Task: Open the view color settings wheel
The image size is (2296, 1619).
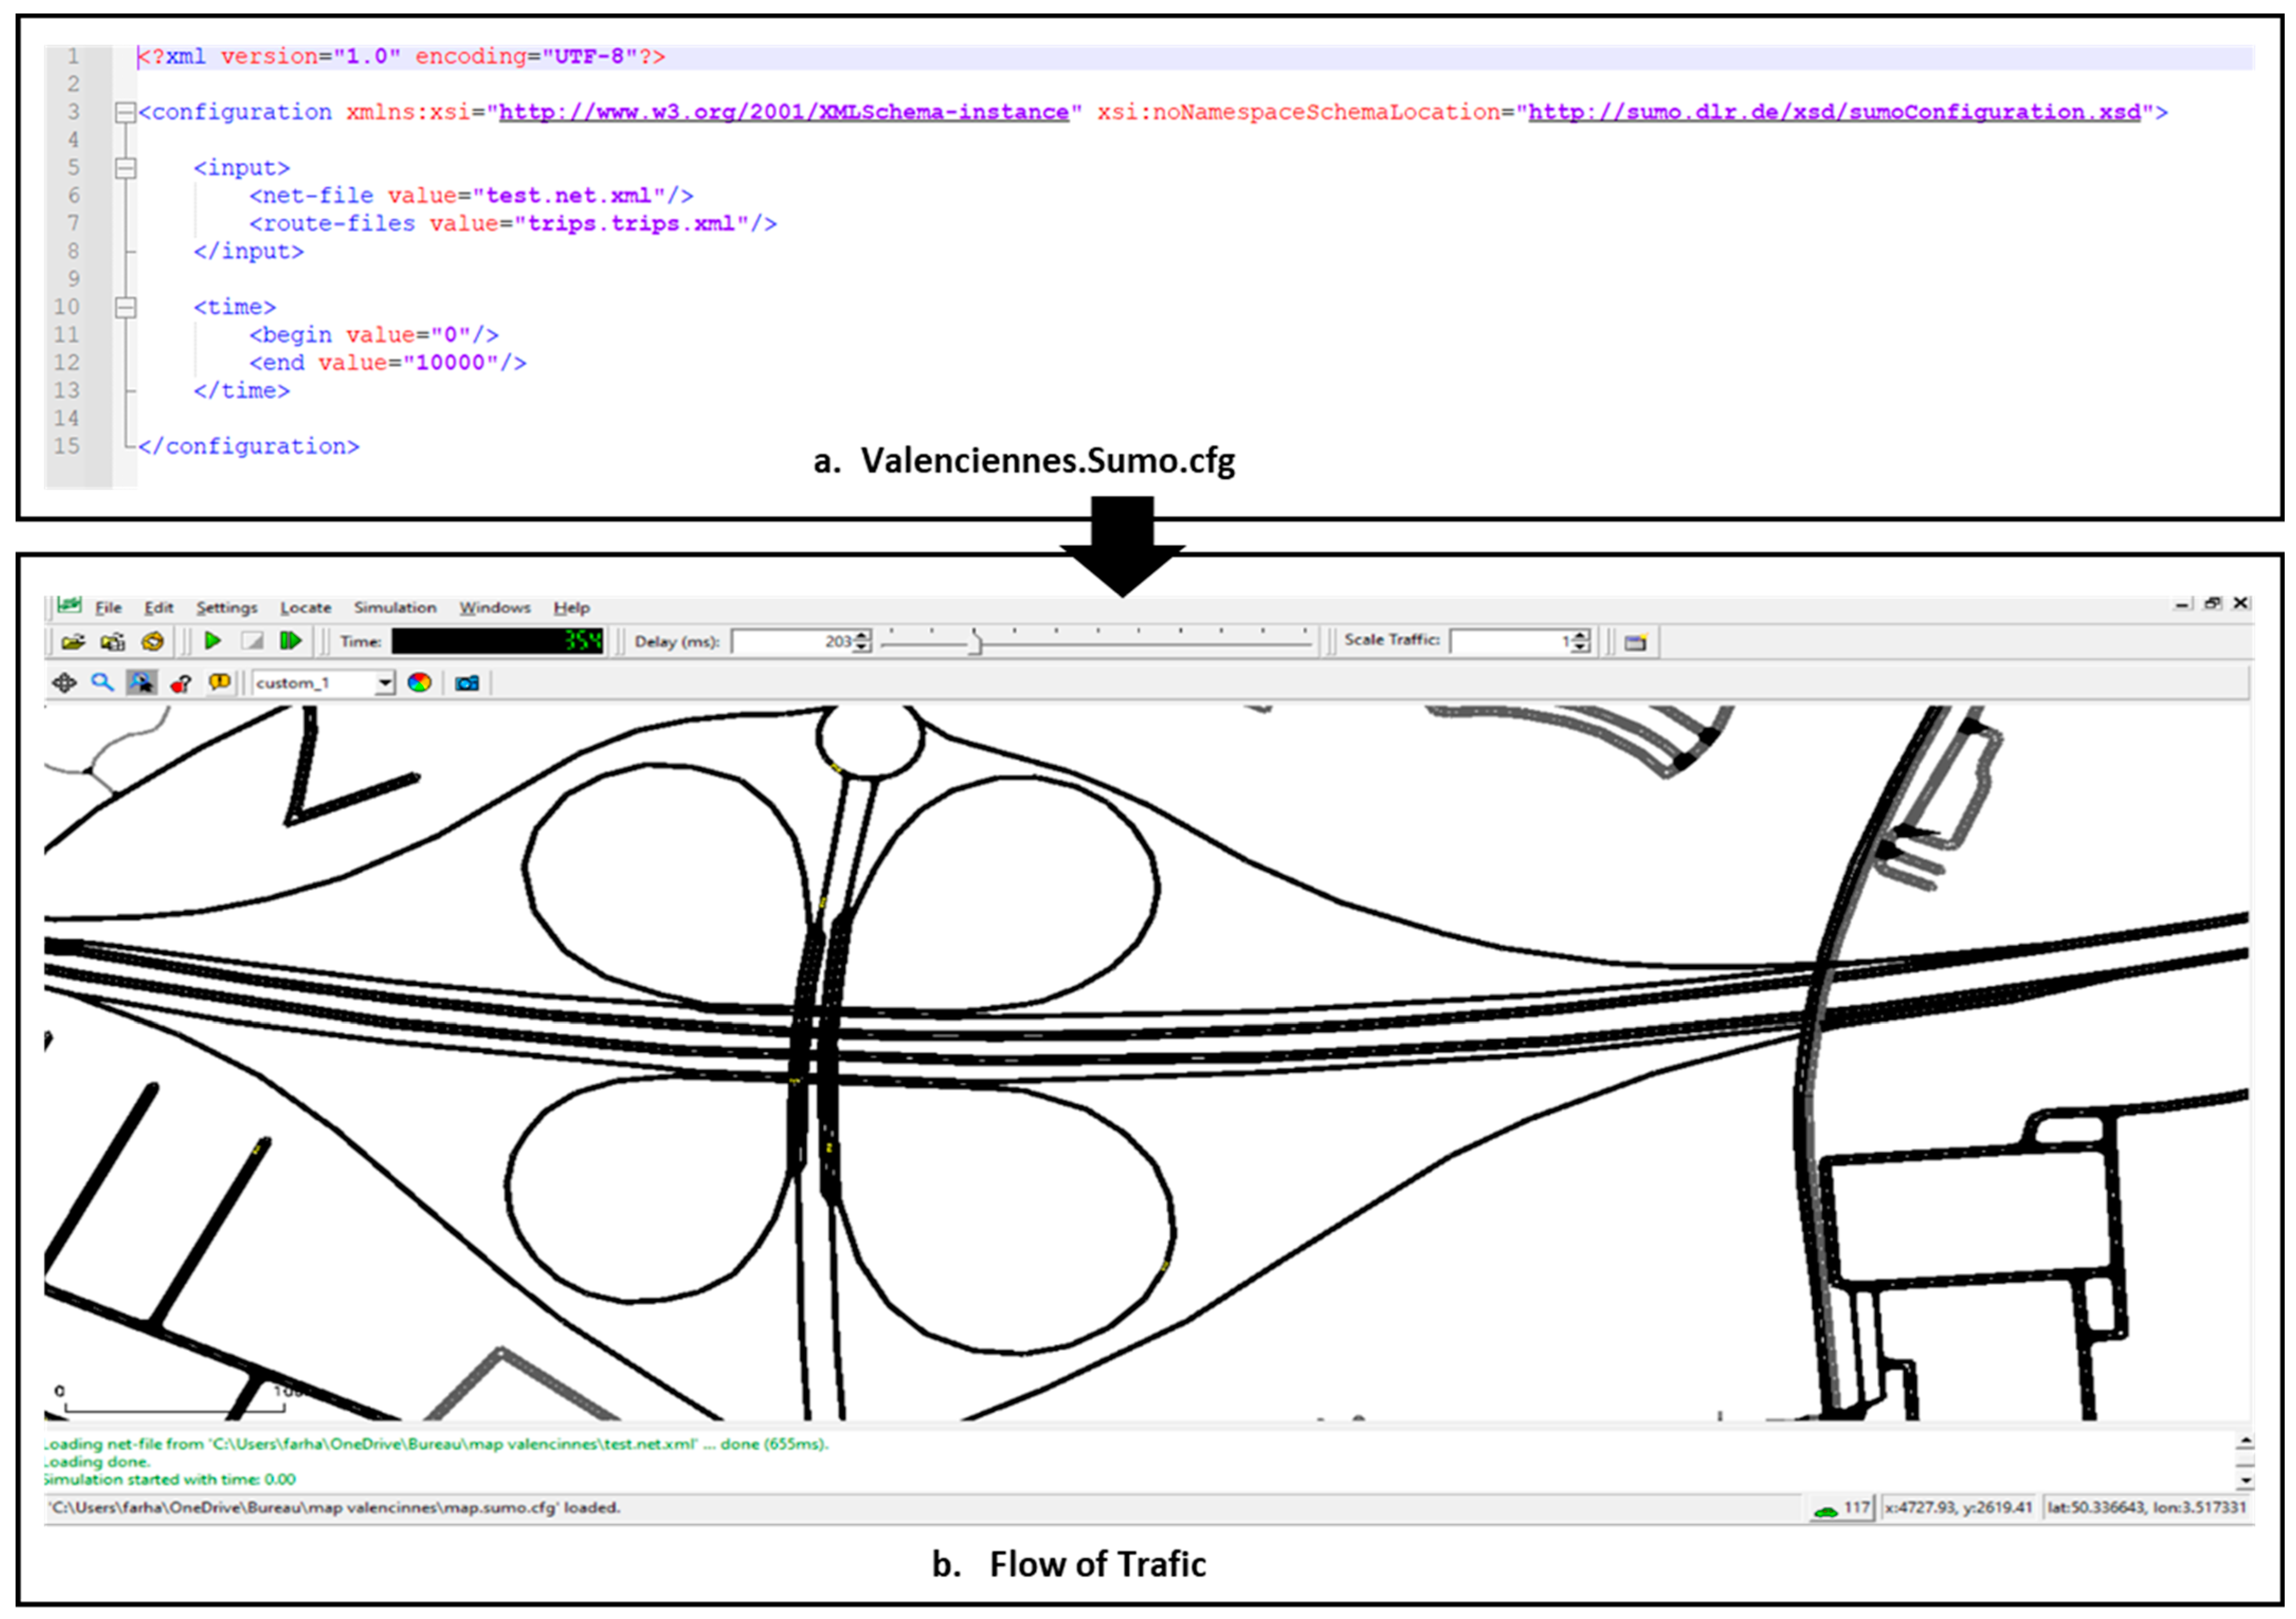Action: click(x=419, y=683)
